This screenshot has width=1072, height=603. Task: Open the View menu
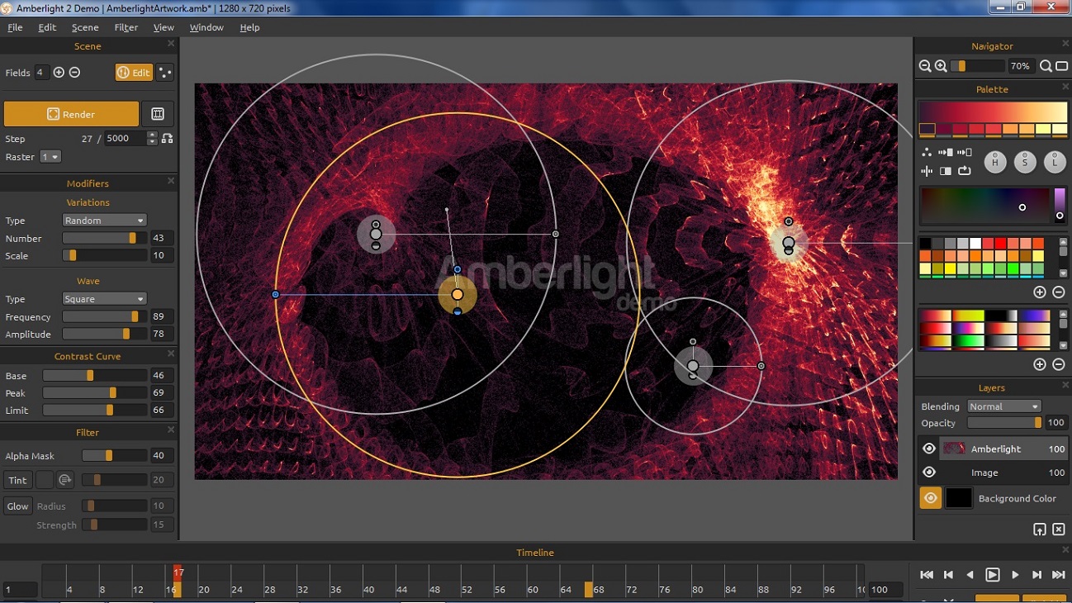point(164,27)
